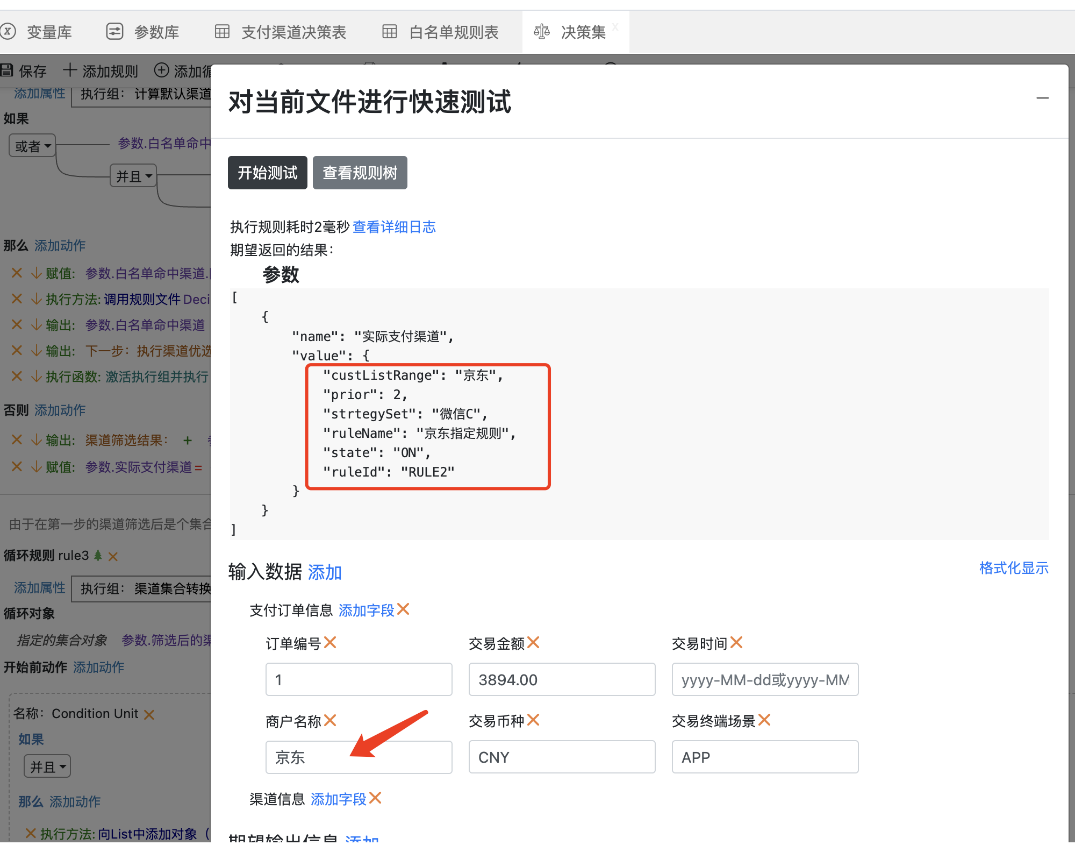Screen dimensions: 1075x852
Task: Open the 查看详细日志 link
Action: [x=394, y=227]
